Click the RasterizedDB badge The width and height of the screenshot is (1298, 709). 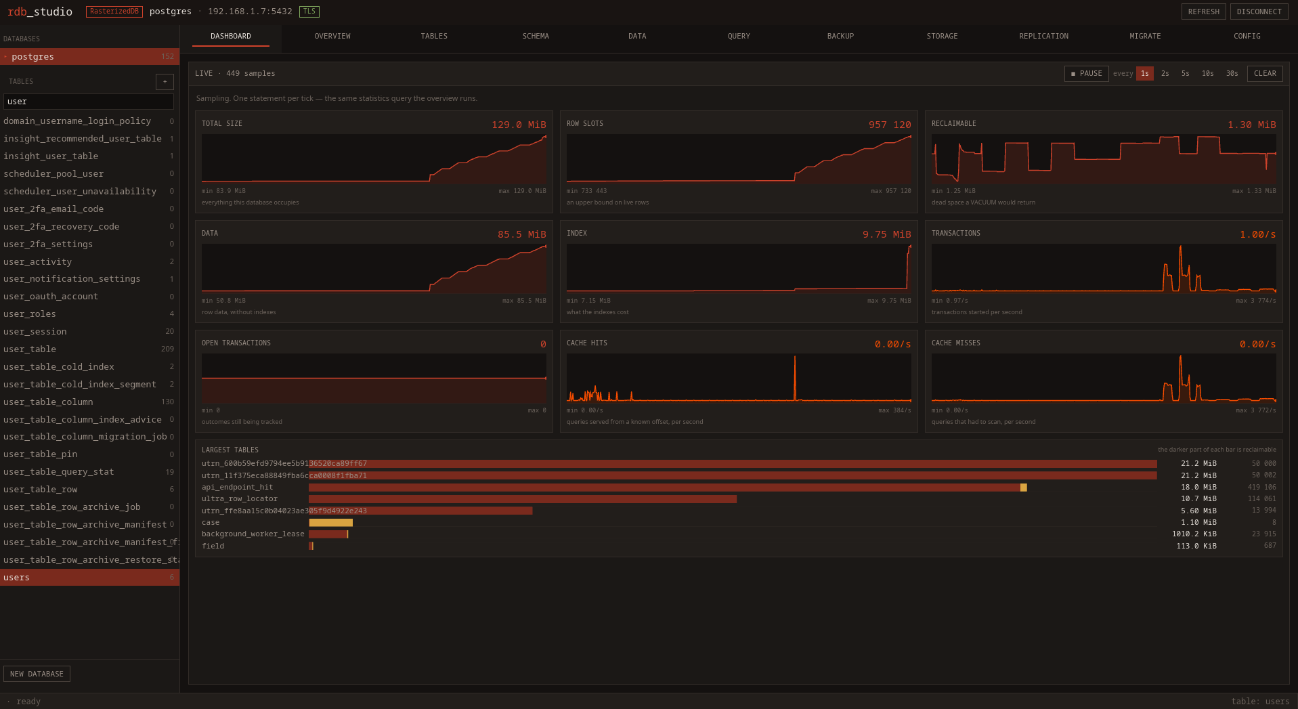click(x=114, y=12)
